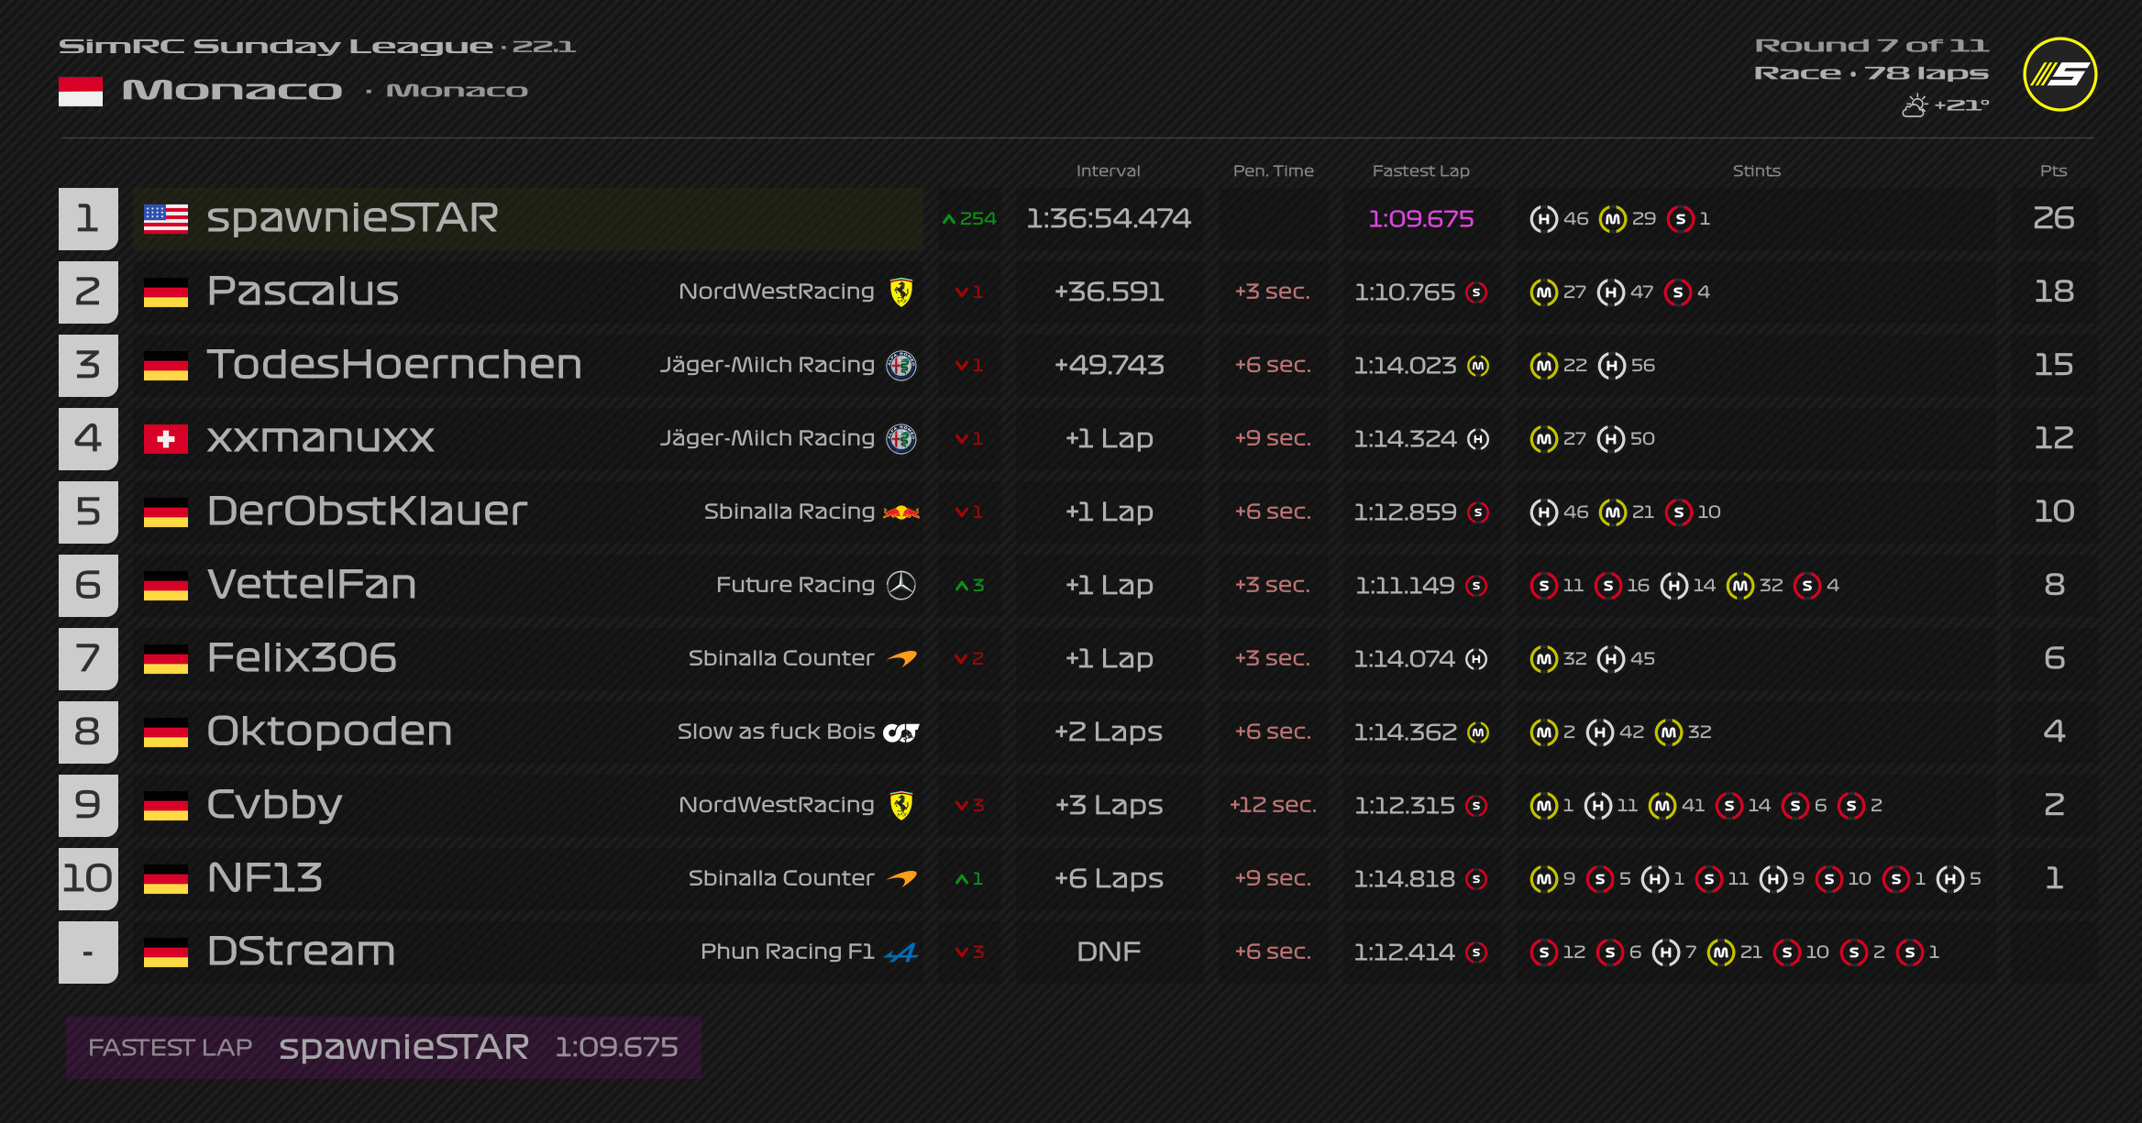Click Oktopoden's AlphaTauri team logo

pos(901,732)
